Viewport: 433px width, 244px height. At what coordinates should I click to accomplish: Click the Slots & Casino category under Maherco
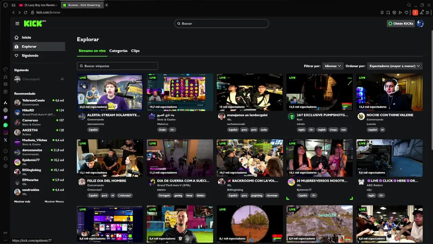(166, 120)
